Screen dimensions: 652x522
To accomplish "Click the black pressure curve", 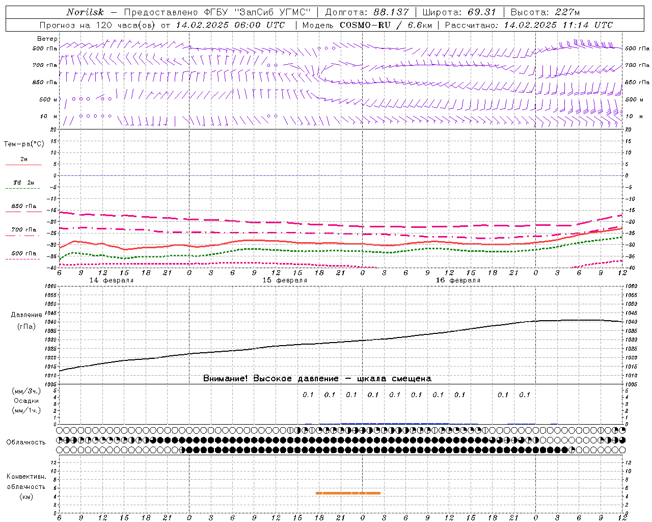I will point(340,343).
